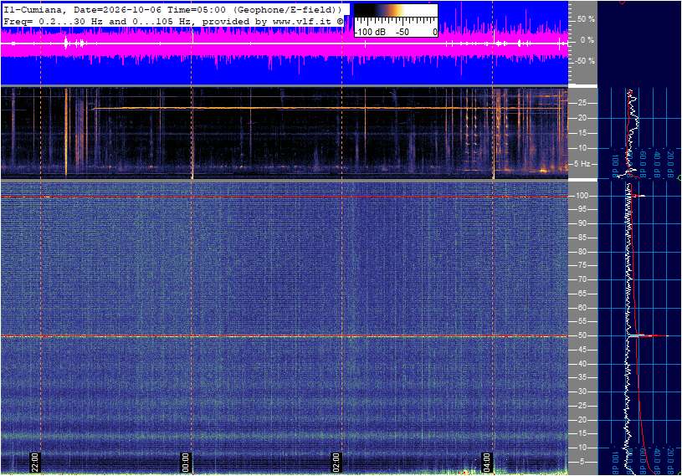Click the 45 Hz tick on E-field axis
This screenshot has height=476, width=682.
(582, 350)
